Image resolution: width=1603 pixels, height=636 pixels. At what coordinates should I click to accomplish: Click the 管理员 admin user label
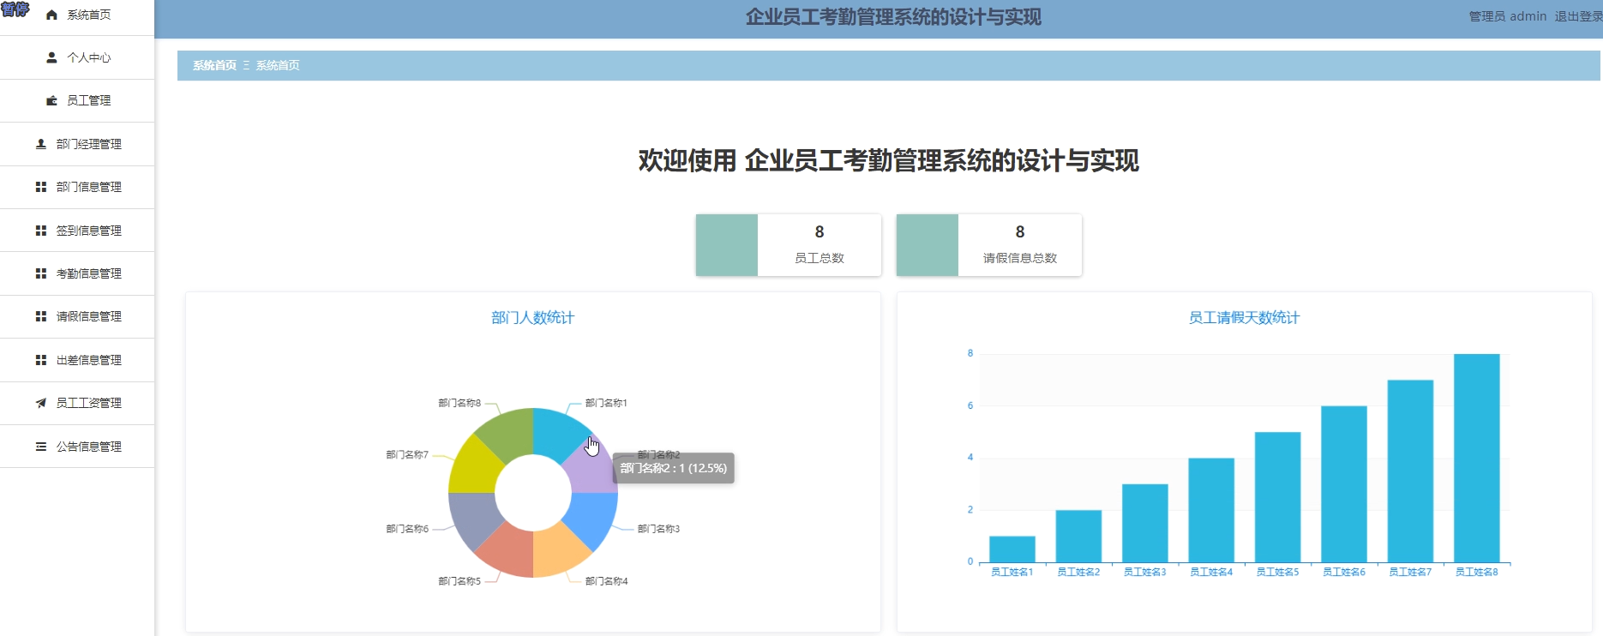[x=1508, y=16]
